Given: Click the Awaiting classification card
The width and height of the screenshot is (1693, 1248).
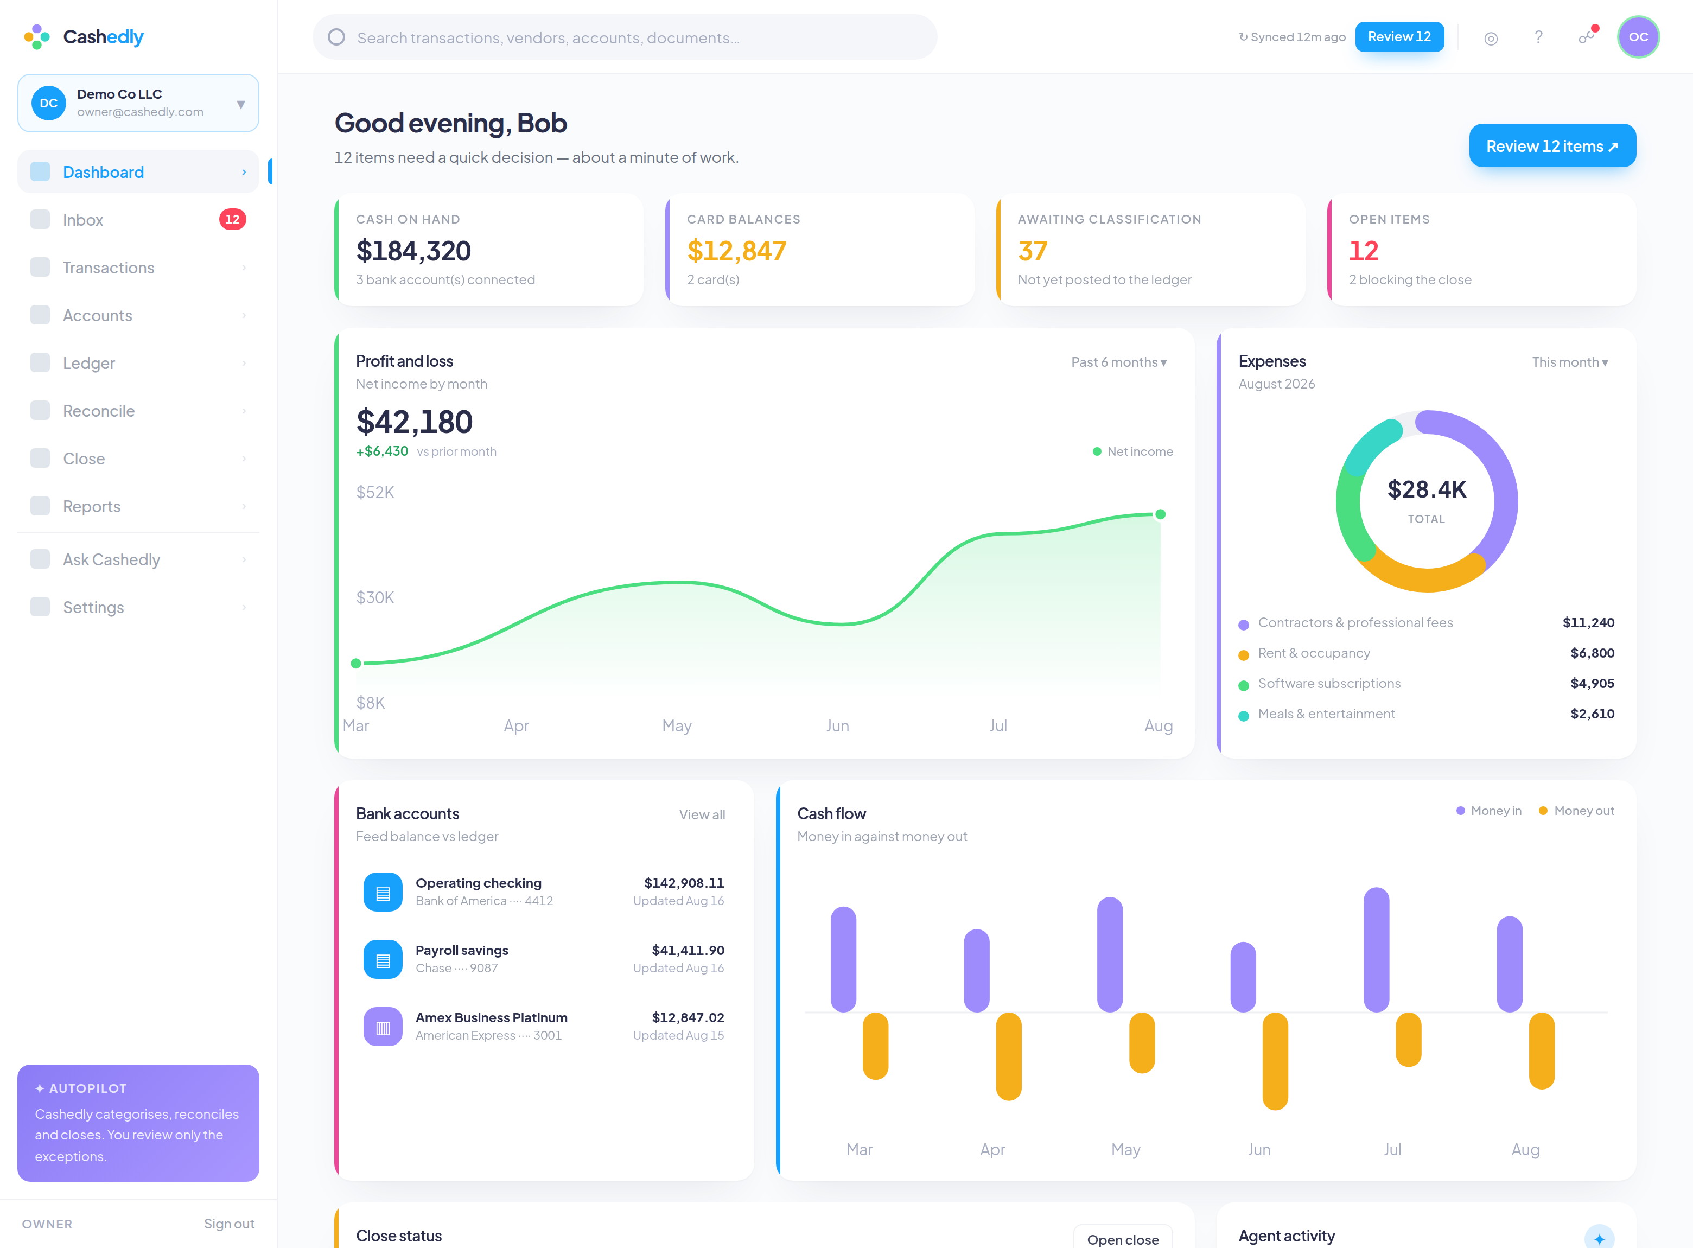Looking at the screenshot, I should (1150, 249).
